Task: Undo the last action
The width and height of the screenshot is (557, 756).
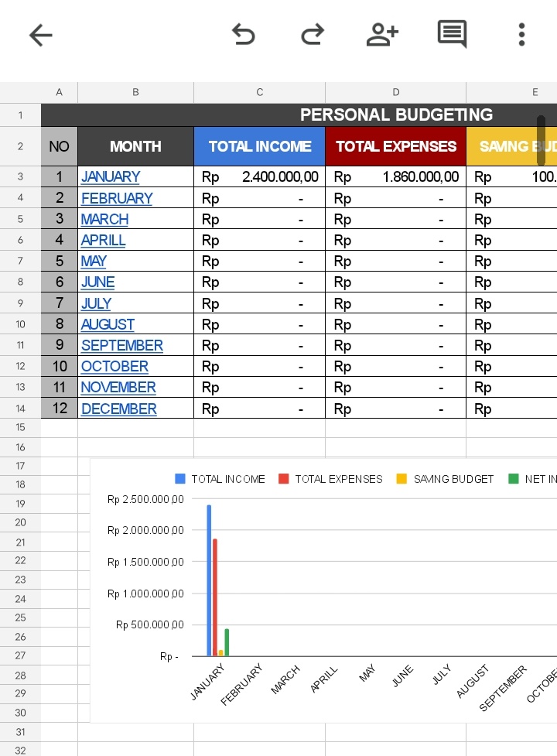Action: pyautogui.click(x=244, y=35)
